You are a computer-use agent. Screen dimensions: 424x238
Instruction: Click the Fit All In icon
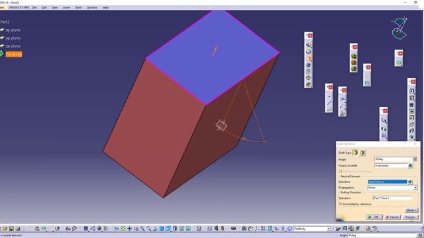coord(123,229)
